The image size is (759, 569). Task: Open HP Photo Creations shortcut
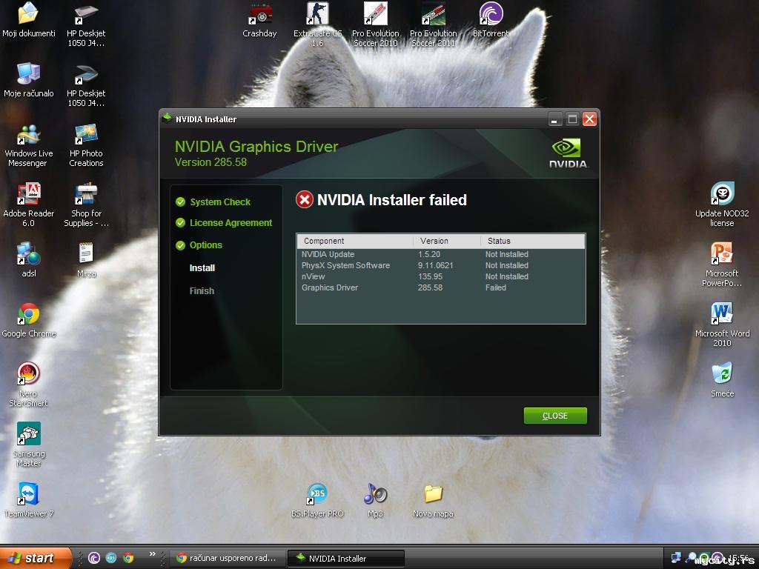click(86, 145)
